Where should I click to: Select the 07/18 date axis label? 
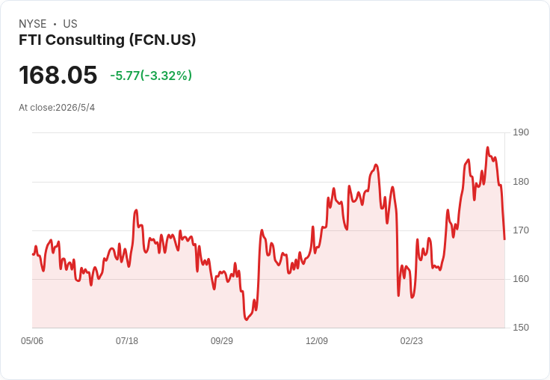[x=127, y=340]
